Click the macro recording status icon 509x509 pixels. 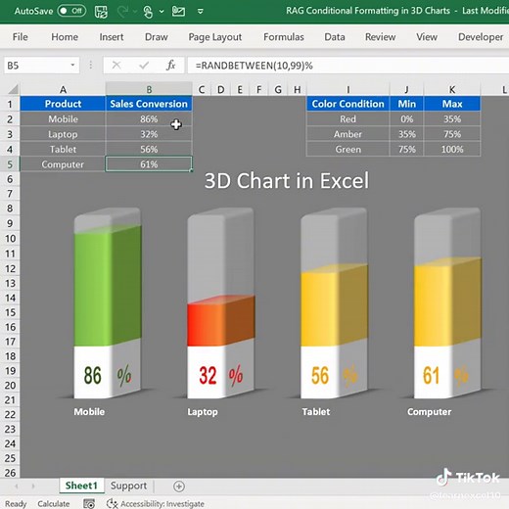coord(89,504)
